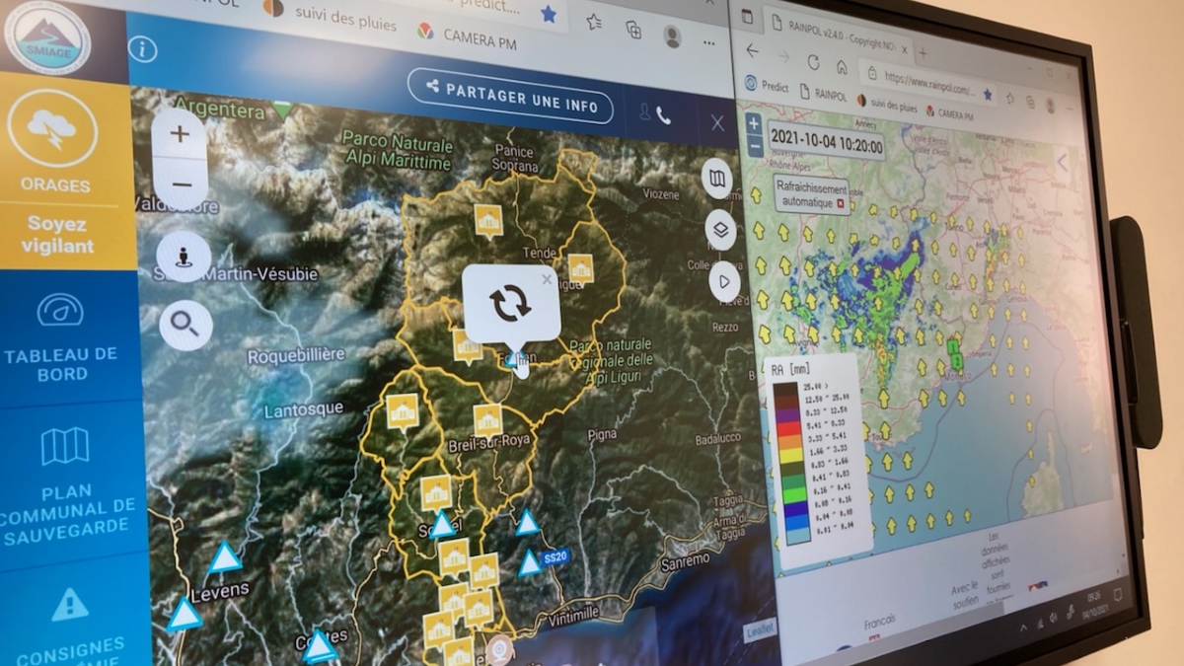Select the Breil-sur-Roya commune marker
Viewport: 1184px width, 666px height.
tap(487, 419)
